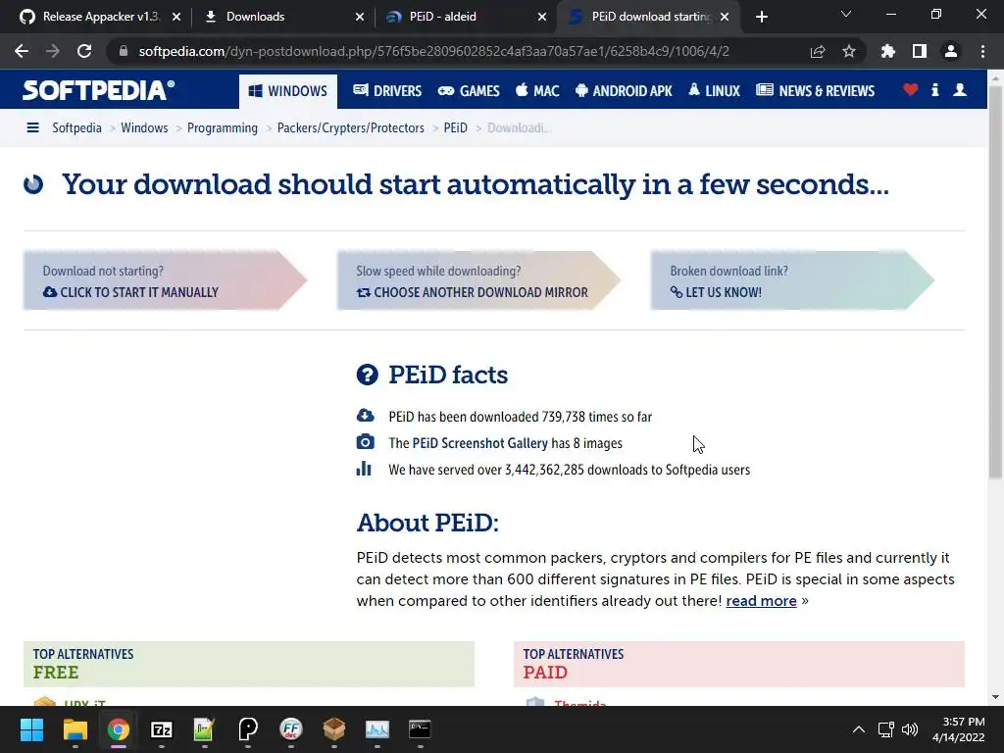This screenshot has width=1004, height=753.
Task: Open the FFdec taskbar icon
Action: point(290,728)
